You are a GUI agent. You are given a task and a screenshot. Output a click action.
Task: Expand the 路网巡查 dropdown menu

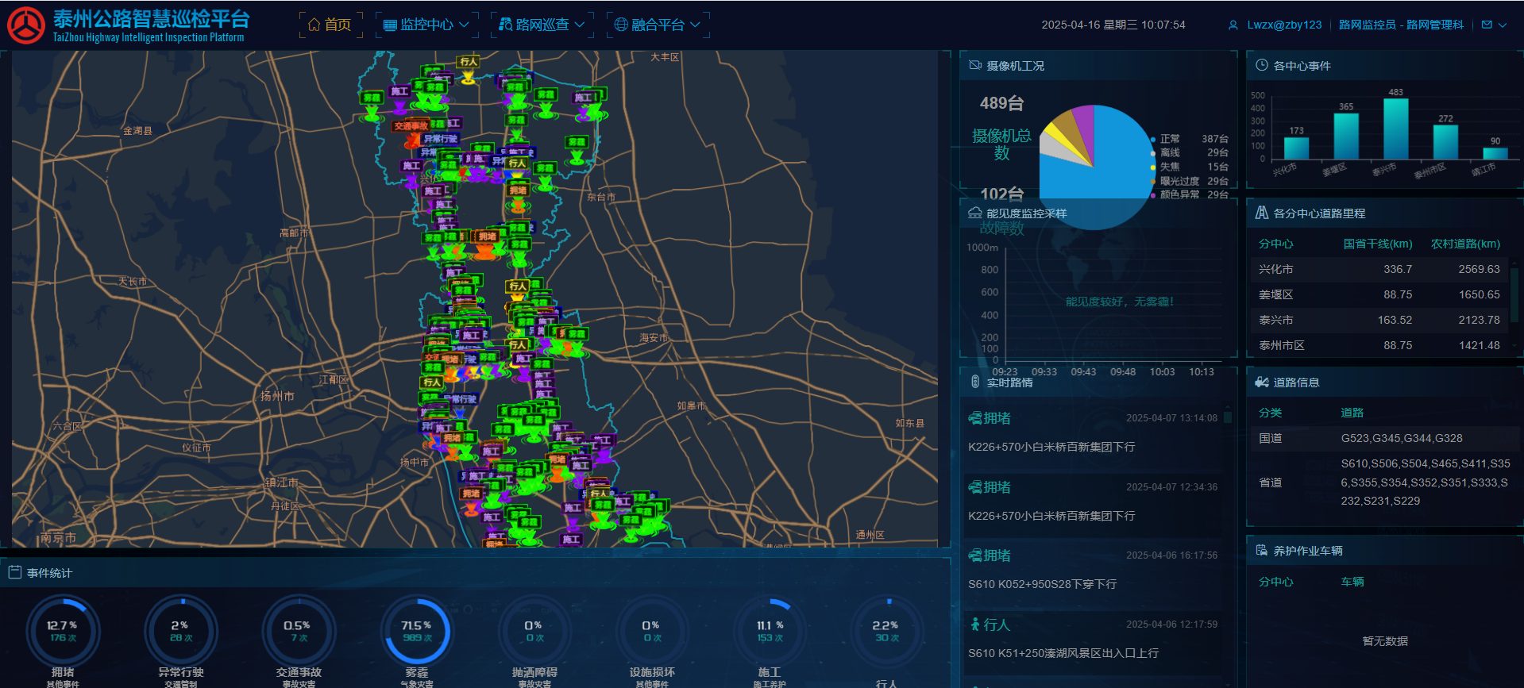[542, 25]
